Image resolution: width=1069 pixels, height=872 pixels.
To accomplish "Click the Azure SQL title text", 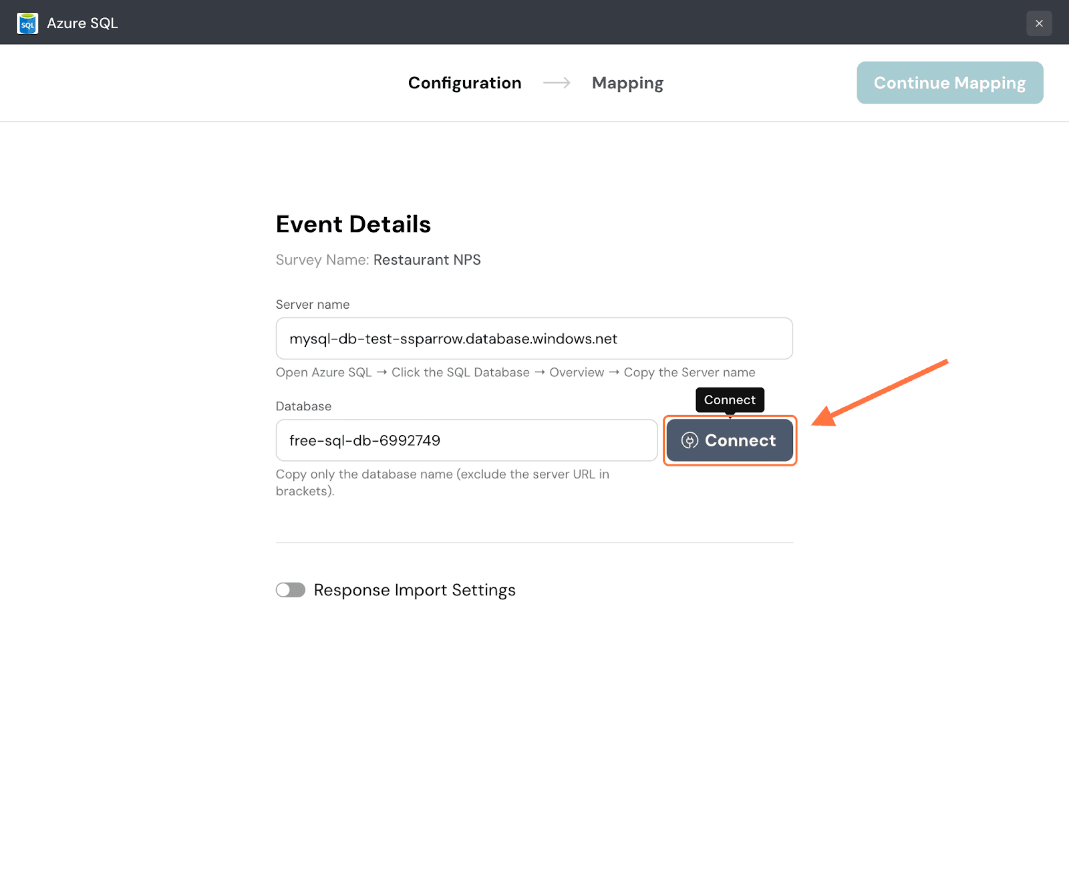I will pyautogui.click(x=82, y=23).
